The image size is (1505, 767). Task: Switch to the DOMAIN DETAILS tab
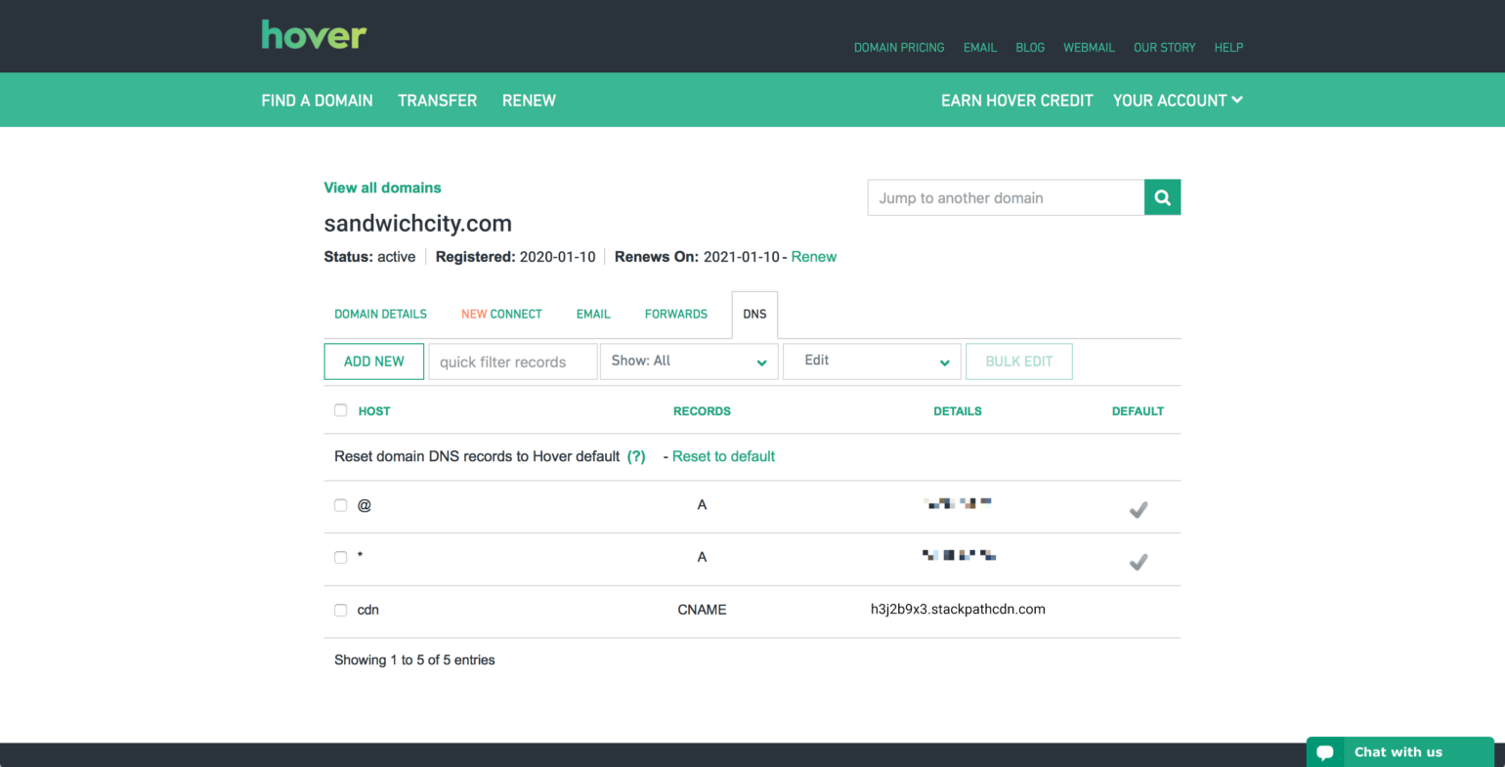[380, 314]
